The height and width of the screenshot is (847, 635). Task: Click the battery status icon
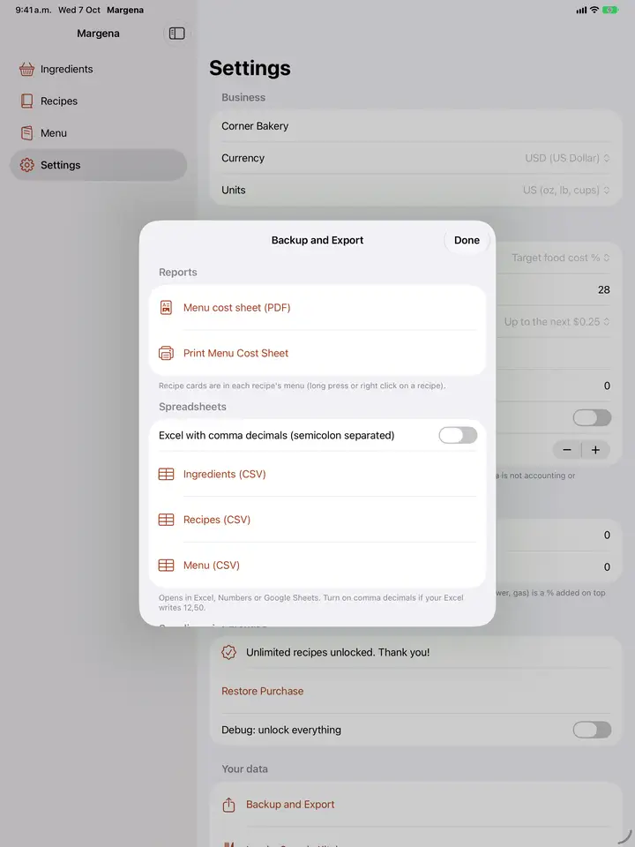pyautogui.click(x=610, y=10)
